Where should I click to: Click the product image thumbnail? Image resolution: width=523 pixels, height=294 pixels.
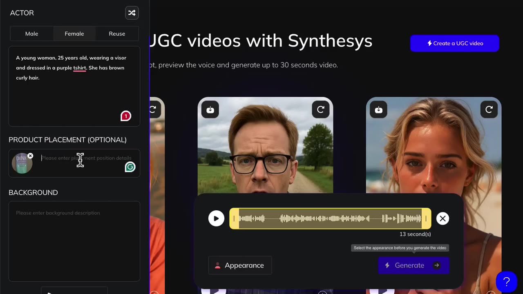point(22,163)
